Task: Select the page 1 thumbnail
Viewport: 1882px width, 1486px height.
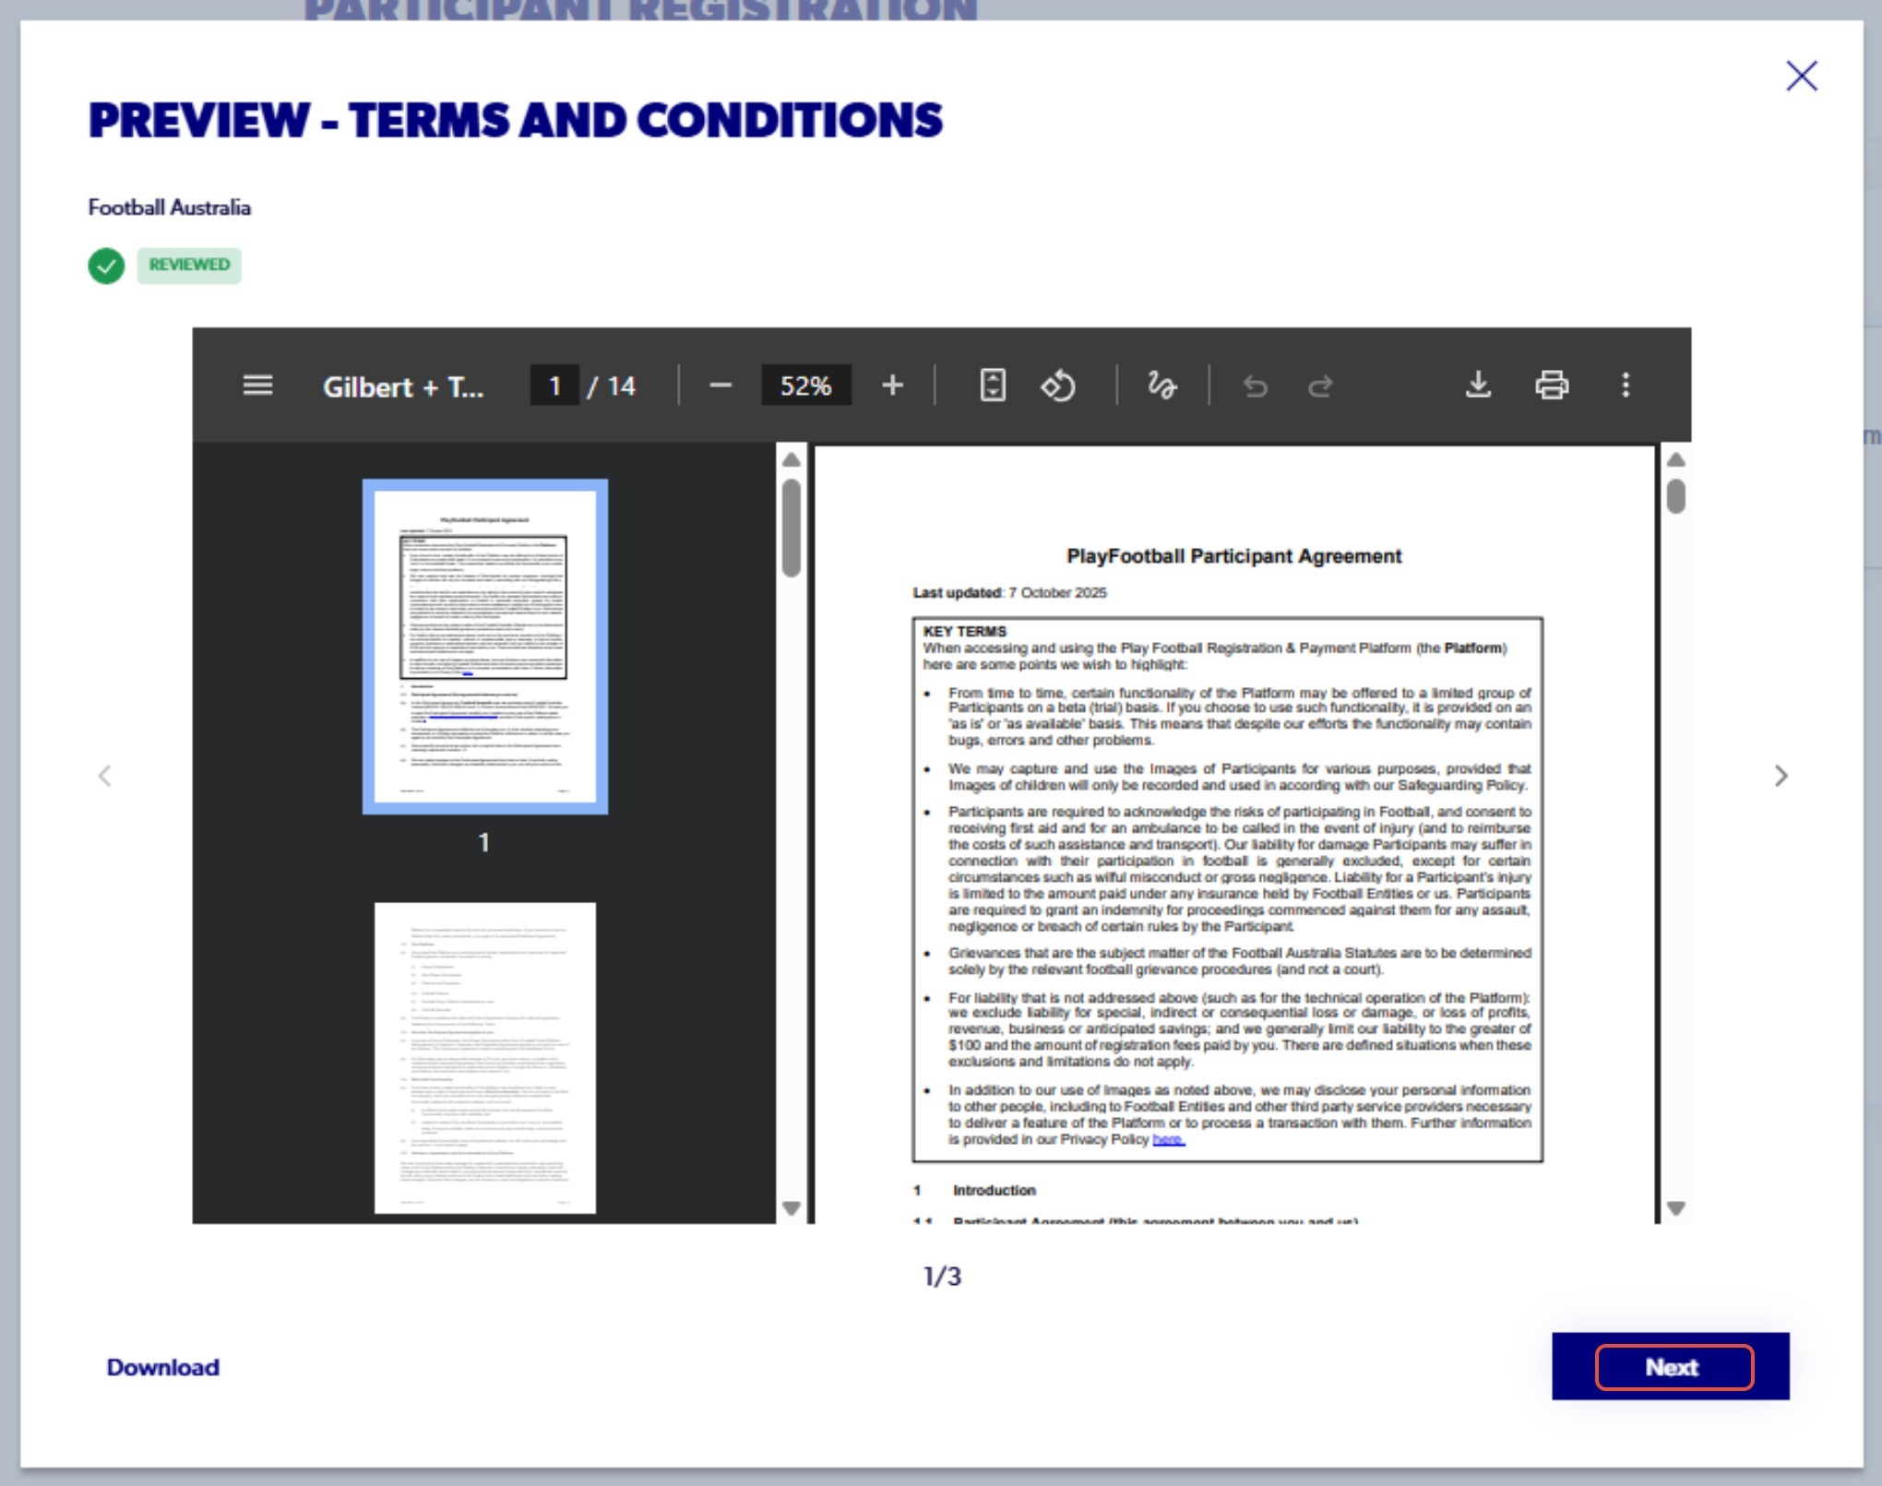Action: coord(485,647)
